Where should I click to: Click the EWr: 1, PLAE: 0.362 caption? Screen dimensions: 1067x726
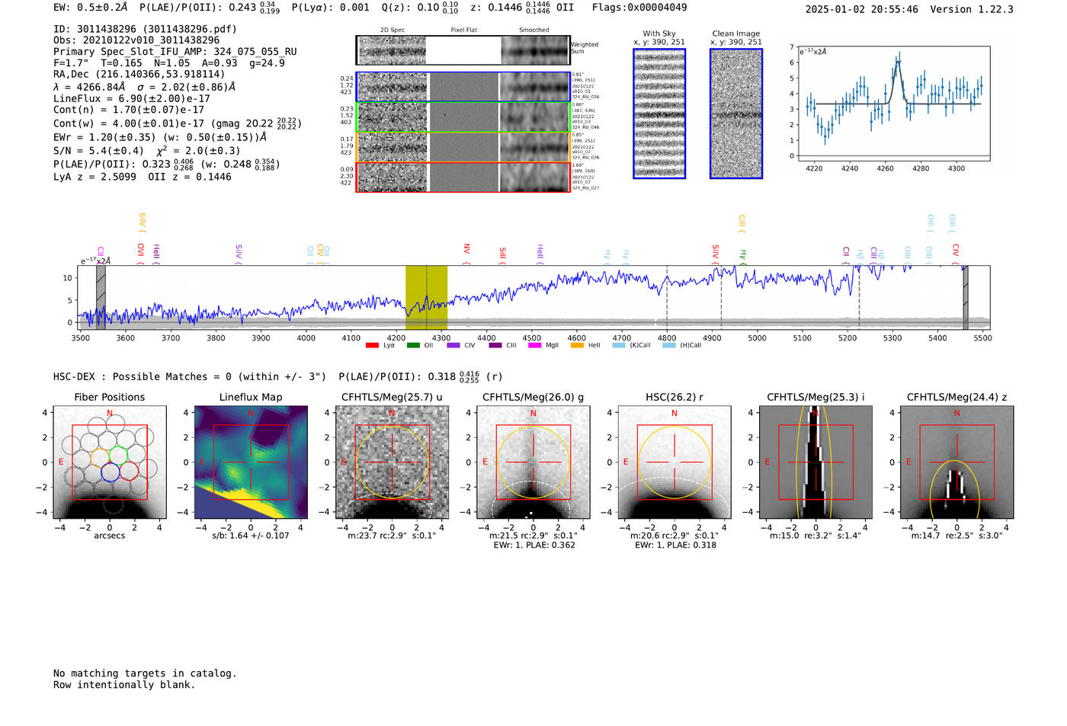tap(533, 545)
